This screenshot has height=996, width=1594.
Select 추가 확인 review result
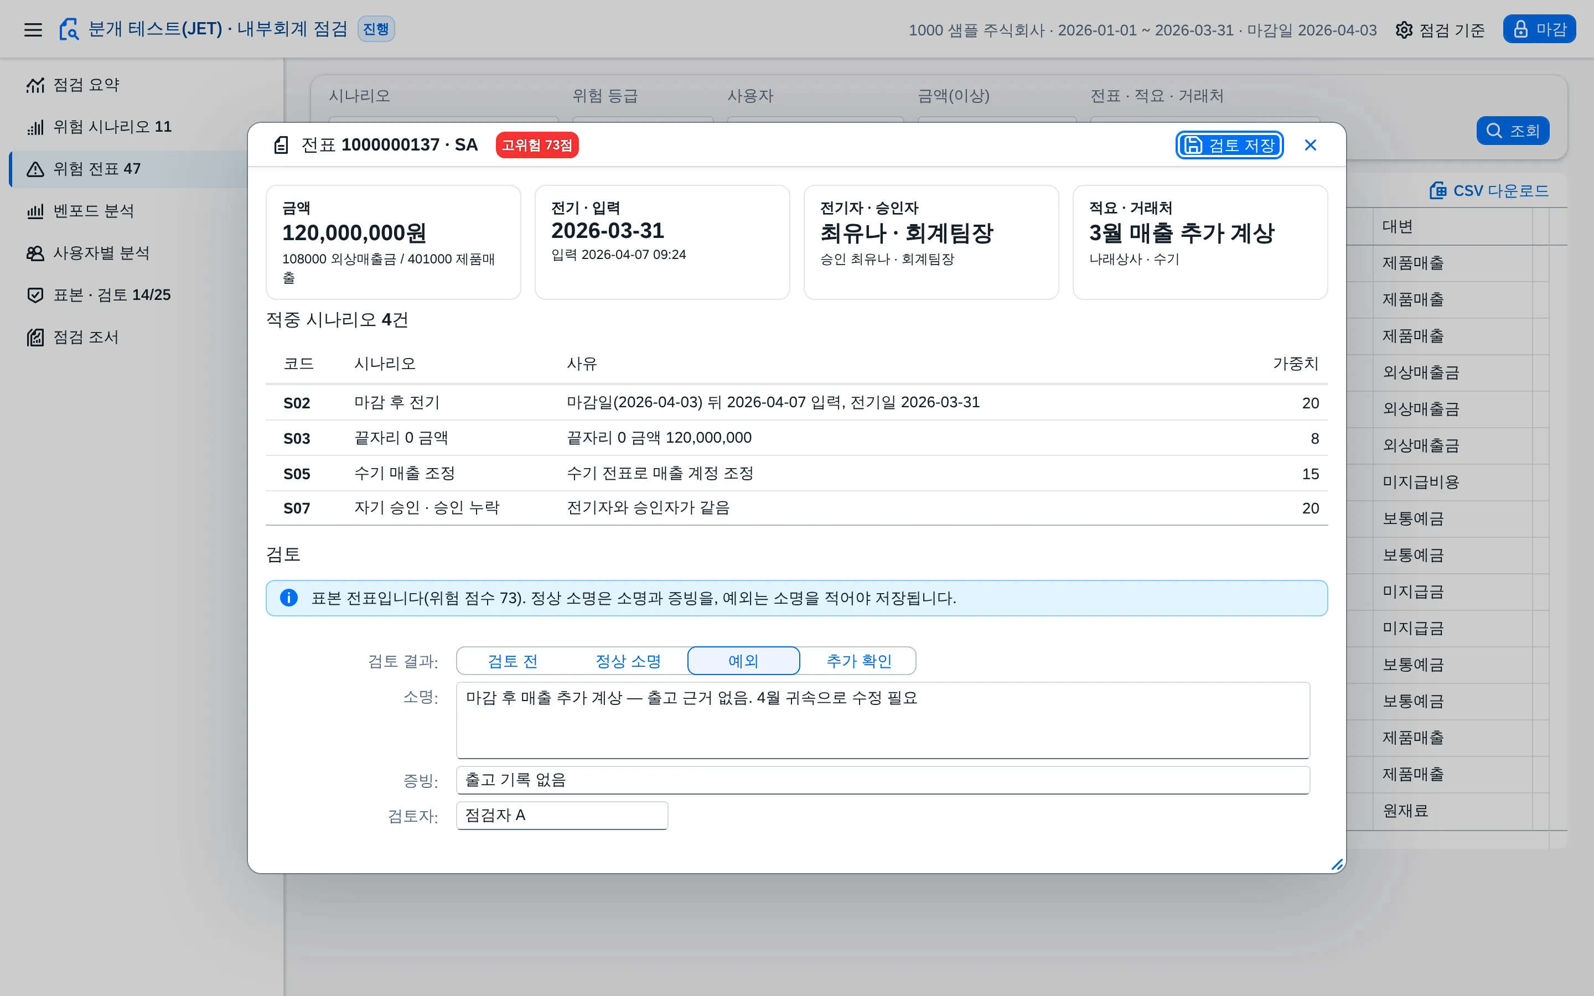click(x=858, y=661)
